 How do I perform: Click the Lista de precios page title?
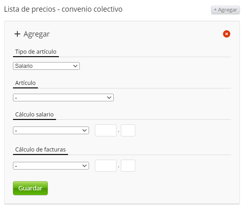(63, 9)
